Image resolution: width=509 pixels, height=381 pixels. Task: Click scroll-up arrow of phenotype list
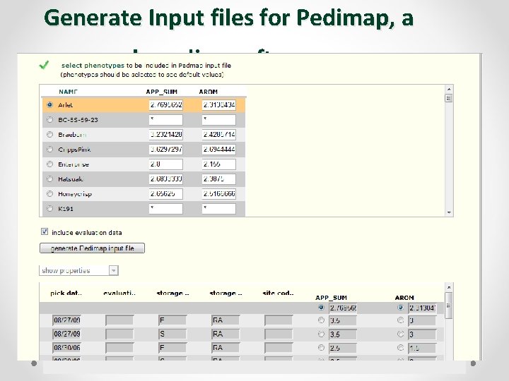click(x=449, y=89)
